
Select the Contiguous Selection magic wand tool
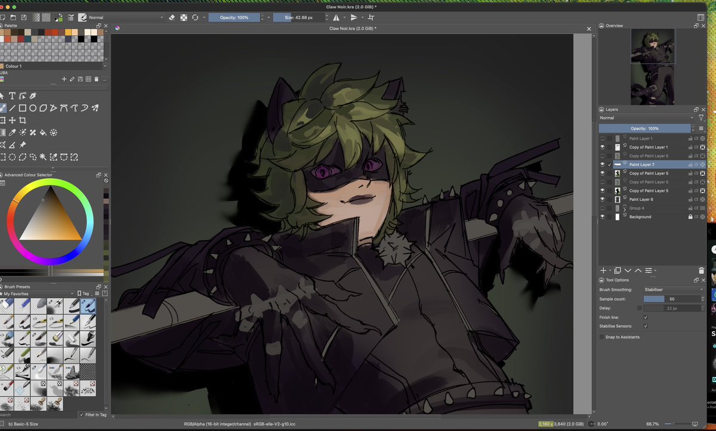click(44, 157)
